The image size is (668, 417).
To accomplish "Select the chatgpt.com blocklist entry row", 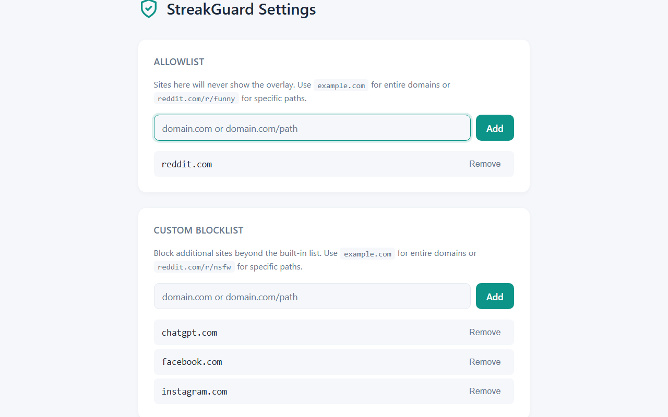I will point(333,332).
